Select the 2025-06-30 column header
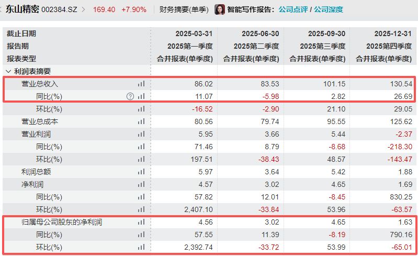This screenshot has width=418, height=256. (x=260, y=34)
